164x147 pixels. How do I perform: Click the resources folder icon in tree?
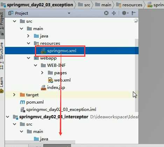(x=36, y=43)
